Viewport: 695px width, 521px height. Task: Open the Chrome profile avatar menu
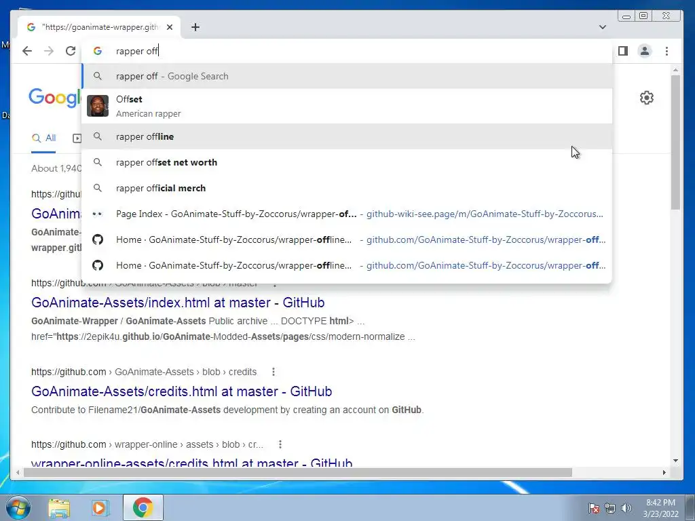click(x=645, y=51)
